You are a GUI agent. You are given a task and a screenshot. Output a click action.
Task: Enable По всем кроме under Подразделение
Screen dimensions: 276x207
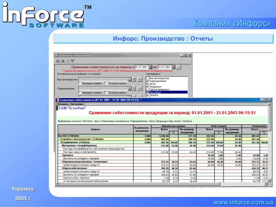coord(106,92)
